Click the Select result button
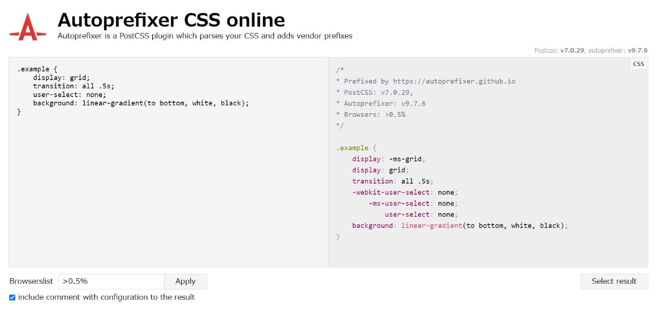The image size is (660, 309). coord(614,281)
